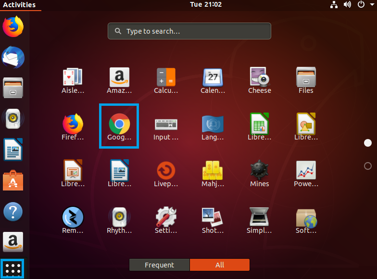Launch the Shotwell photo manager

[213, 220]
